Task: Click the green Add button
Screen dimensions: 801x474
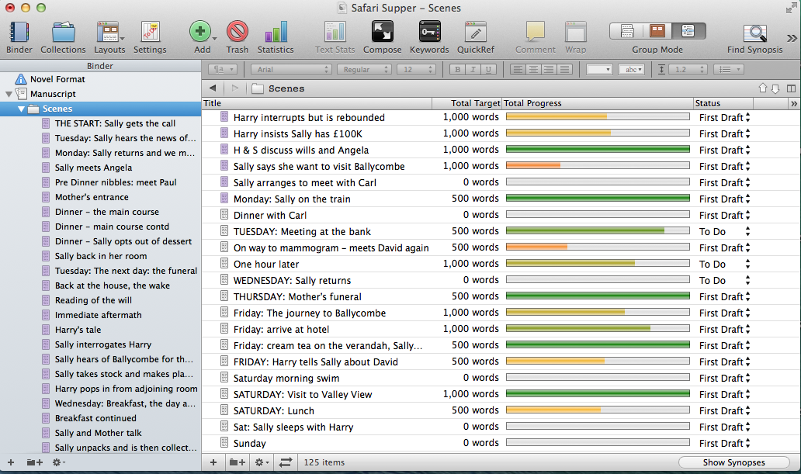Action: [x=200, y=33]
